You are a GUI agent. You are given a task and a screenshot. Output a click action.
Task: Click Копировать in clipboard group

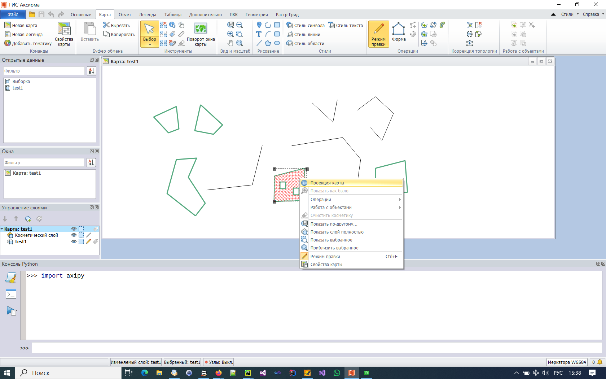point(119,34)
